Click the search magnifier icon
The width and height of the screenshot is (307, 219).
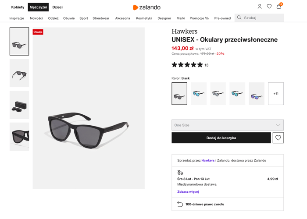(239, 18)
